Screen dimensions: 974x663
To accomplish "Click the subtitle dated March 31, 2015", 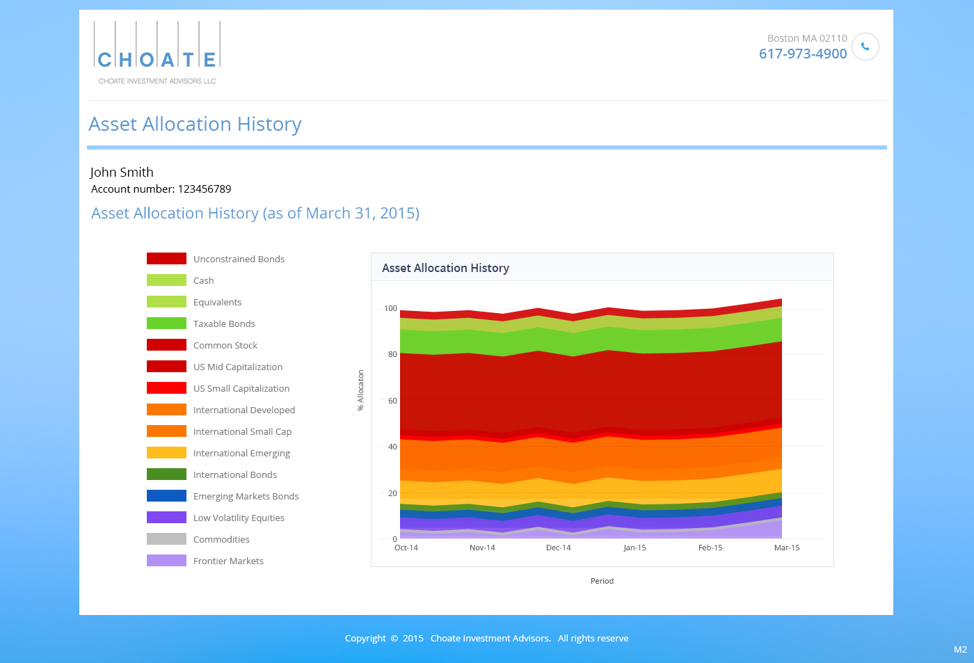I will (x=255, y=213).
